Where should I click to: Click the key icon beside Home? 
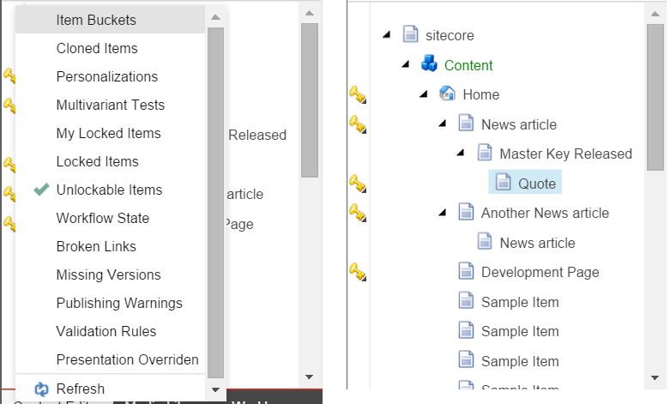pos(358,93)
